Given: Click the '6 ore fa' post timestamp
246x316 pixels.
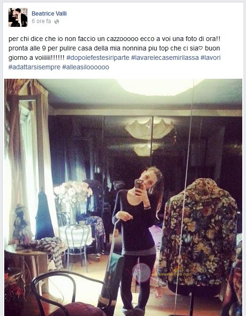Looking at the screenshot, I should pyautogui.click(x=42, y=21).
